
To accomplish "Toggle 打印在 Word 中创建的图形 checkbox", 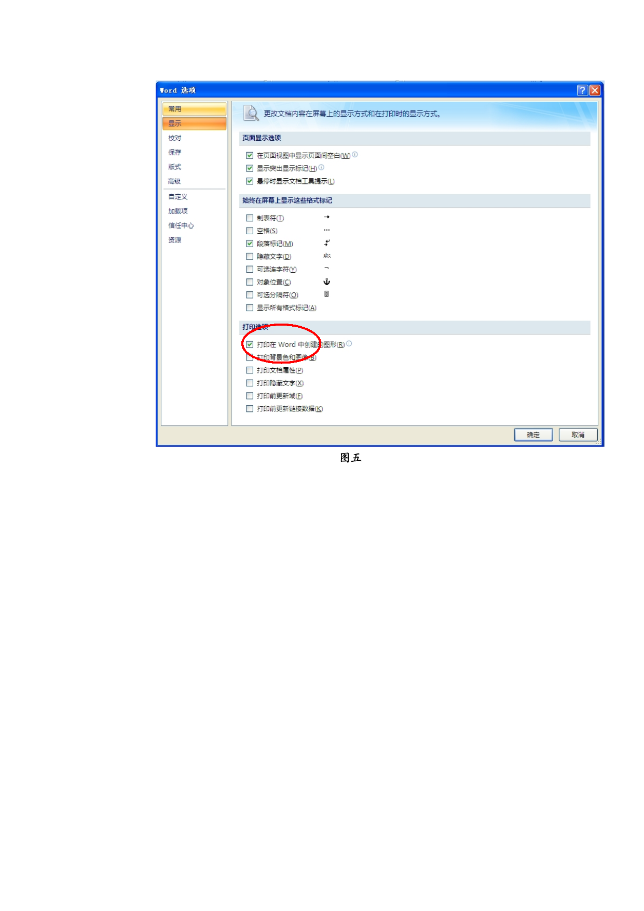I will pyautogui.click(x=250, y=345).
